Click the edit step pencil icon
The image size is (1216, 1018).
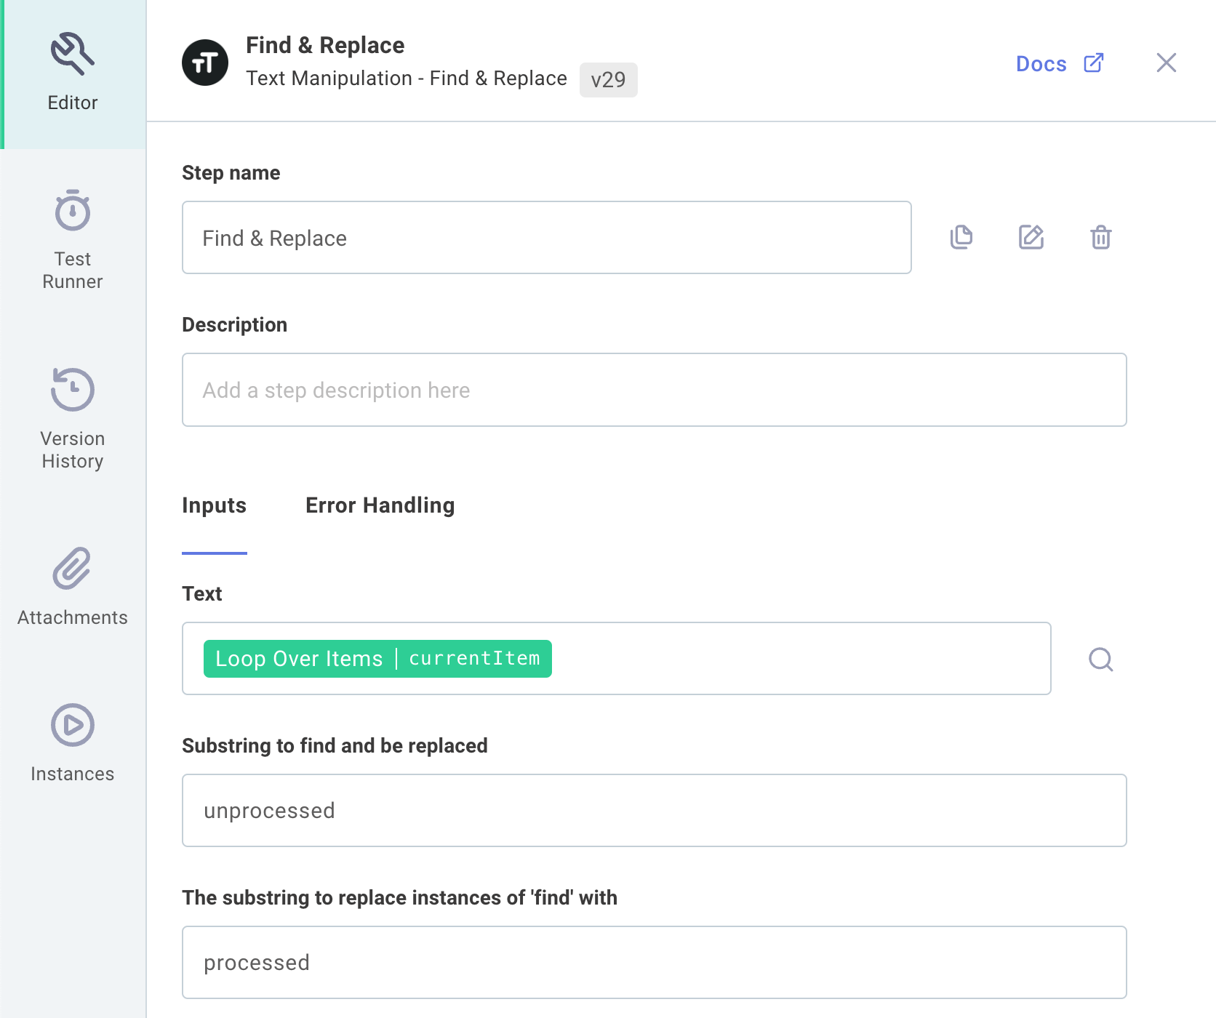coord(1031,237)
